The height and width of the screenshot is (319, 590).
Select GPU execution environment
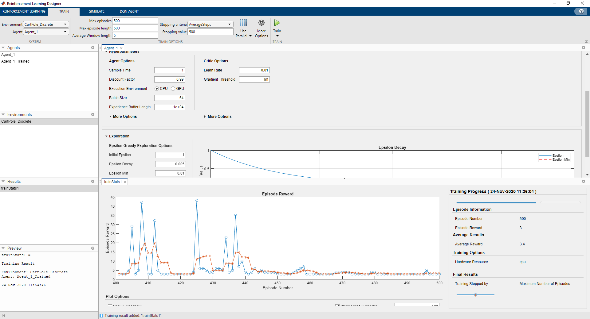coord(173,89)
